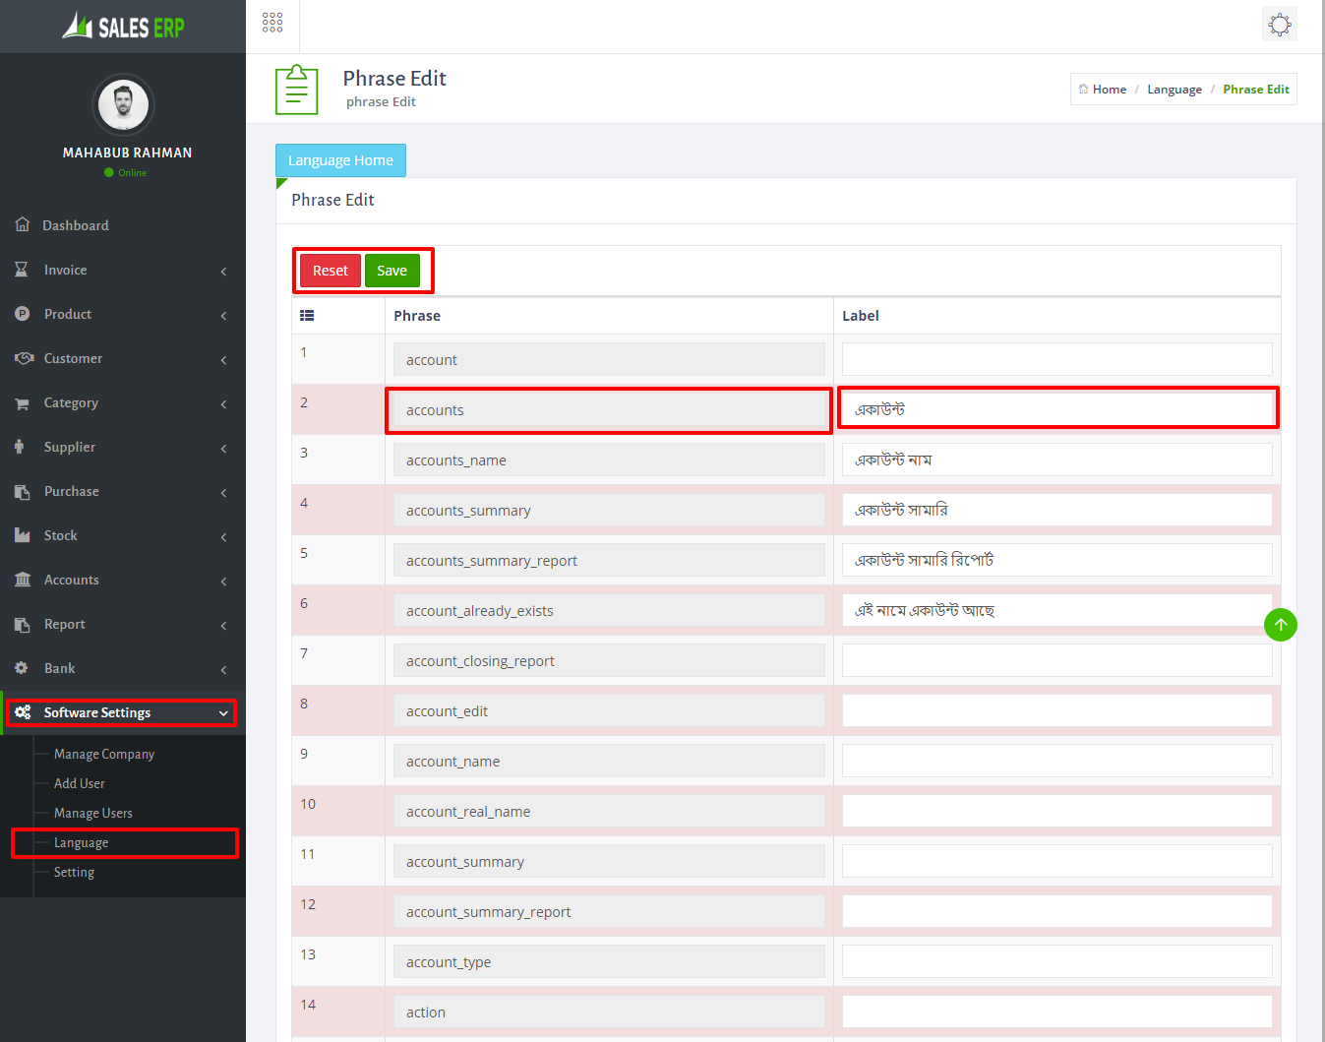
Task: Open the settings gear icon at top right
Action: pyautogui.click(x=1280, y=25)
